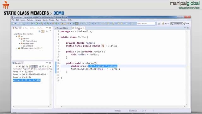The height and width of the screenshot is (114, 202).
Task: Click the Run External Tools icon
Action: click(42, 23)
